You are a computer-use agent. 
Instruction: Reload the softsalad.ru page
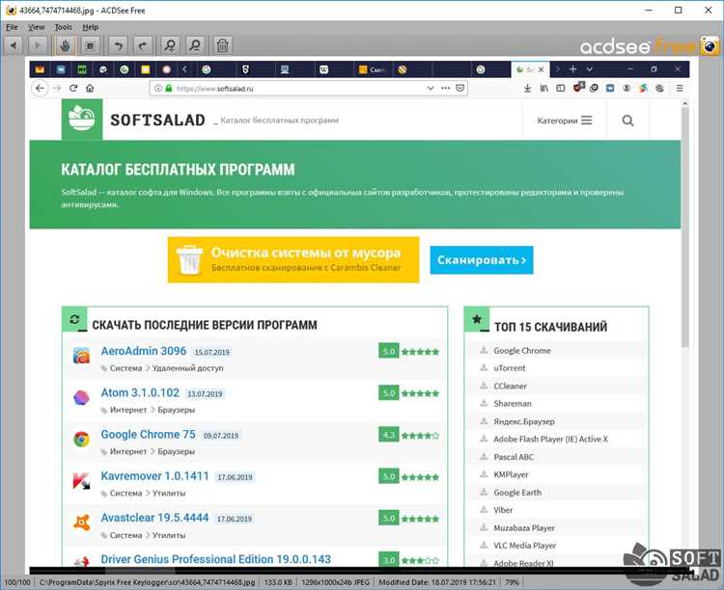pyautogui.click(x=73, y=88)
